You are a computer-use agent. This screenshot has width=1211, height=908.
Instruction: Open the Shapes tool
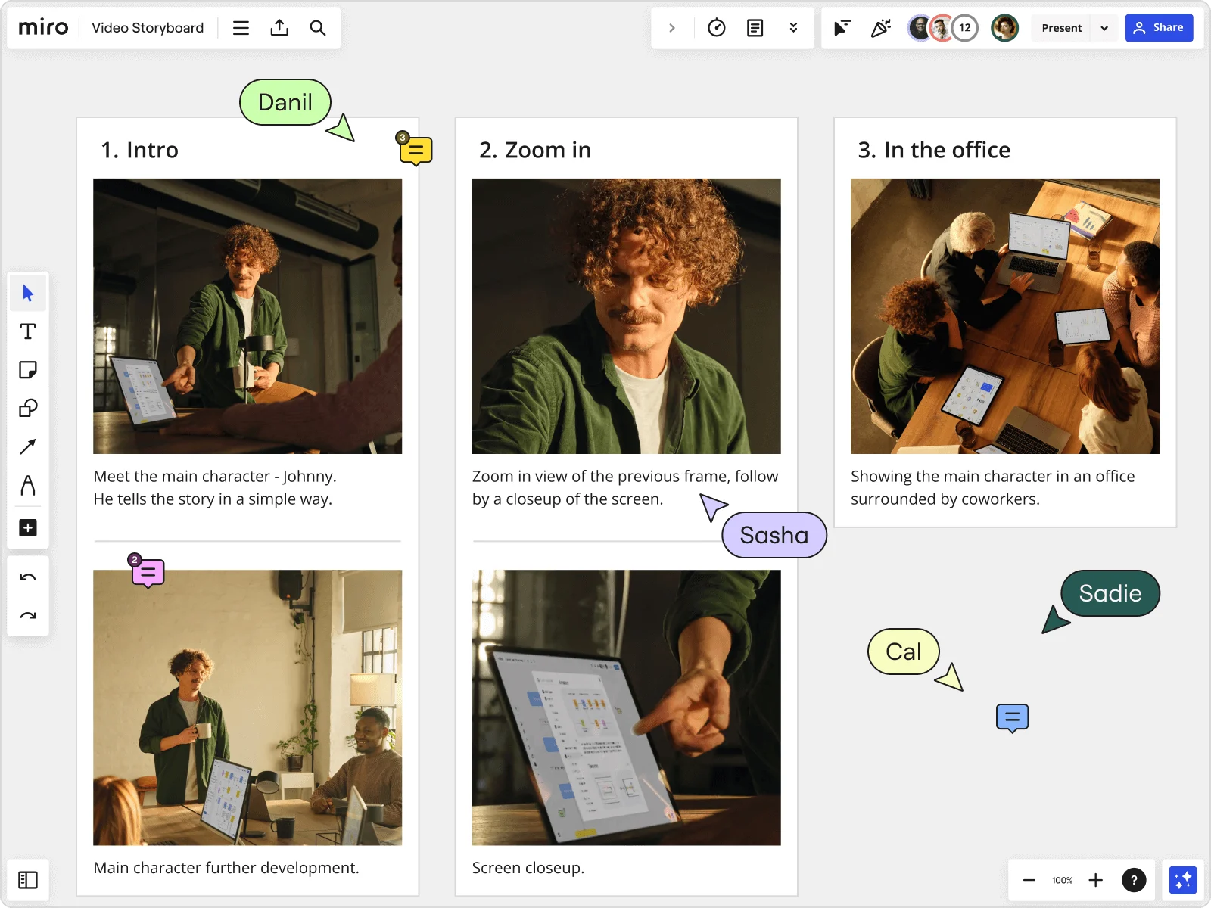28,408
